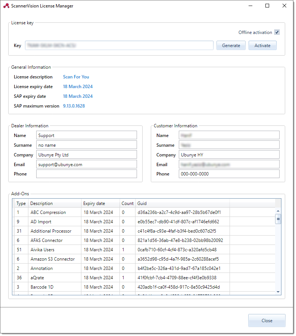
Task: Sort add-ons by Description column header
Action: [54, 203]
